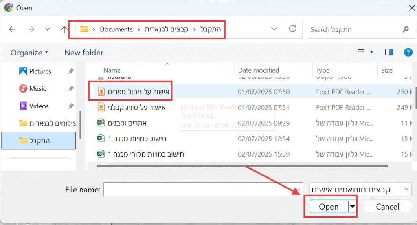The height and width of the screenshot is (225, 417).
Task: Click the search magnifier icon
Action: coord(406,29)
